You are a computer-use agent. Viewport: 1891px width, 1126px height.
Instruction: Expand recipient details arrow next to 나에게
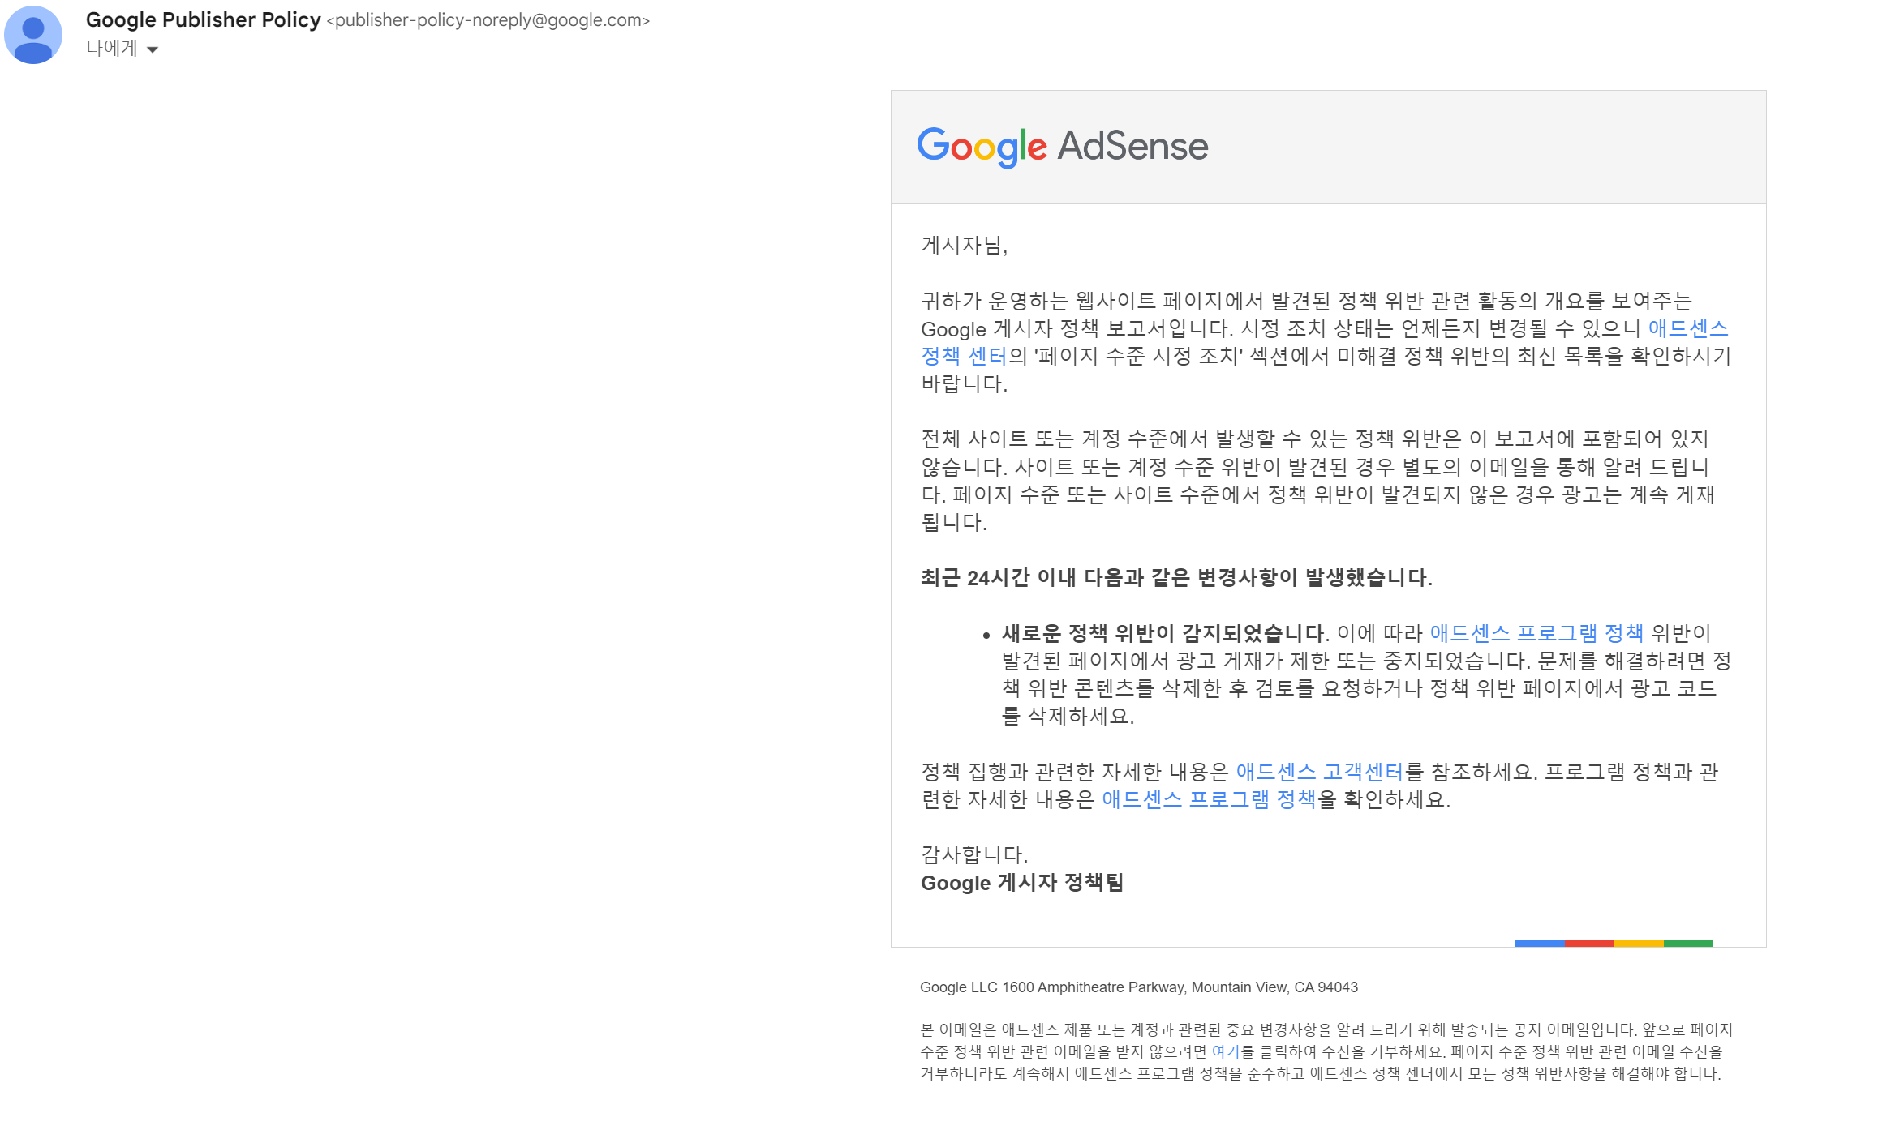[153, 49]
